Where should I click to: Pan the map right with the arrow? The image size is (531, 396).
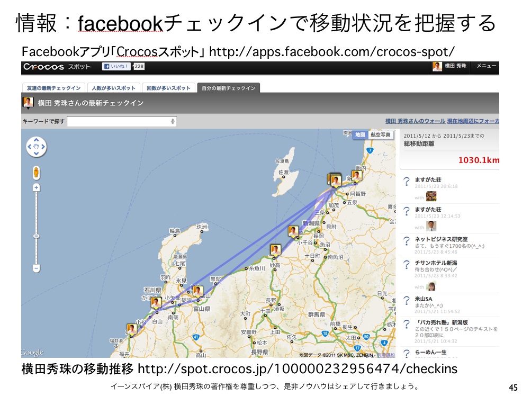[x=43, y=147]
